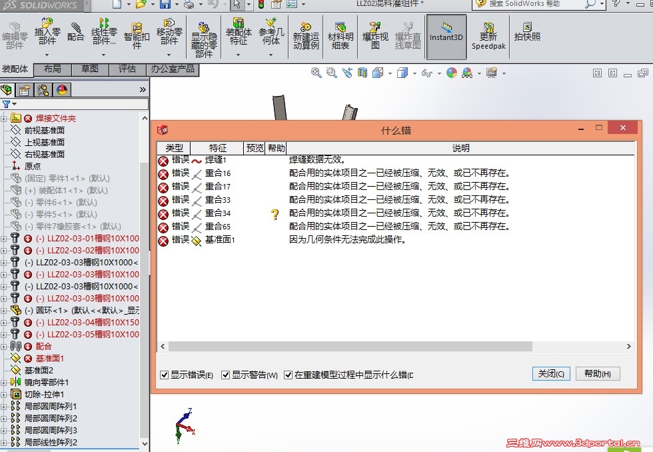Toggle the 显示警告 checkbox
Screen dimensions: 653x452
pyautogui.click(x=225, y=375)
